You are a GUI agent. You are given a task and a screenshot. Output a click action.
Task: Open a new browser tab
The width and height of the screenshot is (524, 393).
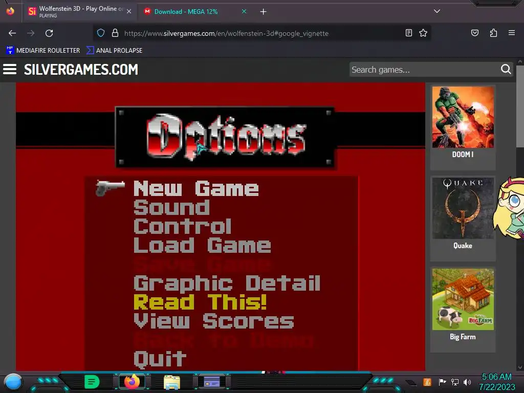point(264,12)
